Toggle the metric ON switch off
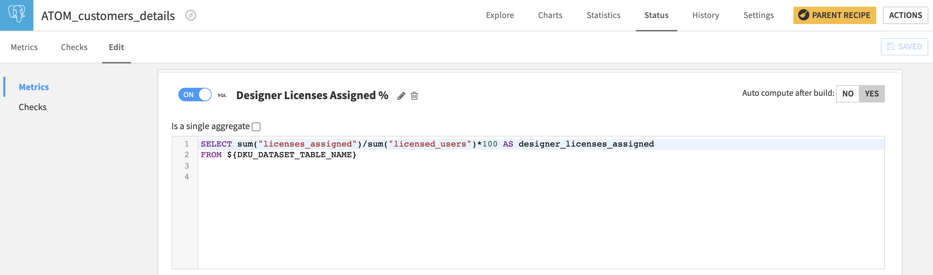The height and width of the screenshot is (275, 933). tap(195, 95)
